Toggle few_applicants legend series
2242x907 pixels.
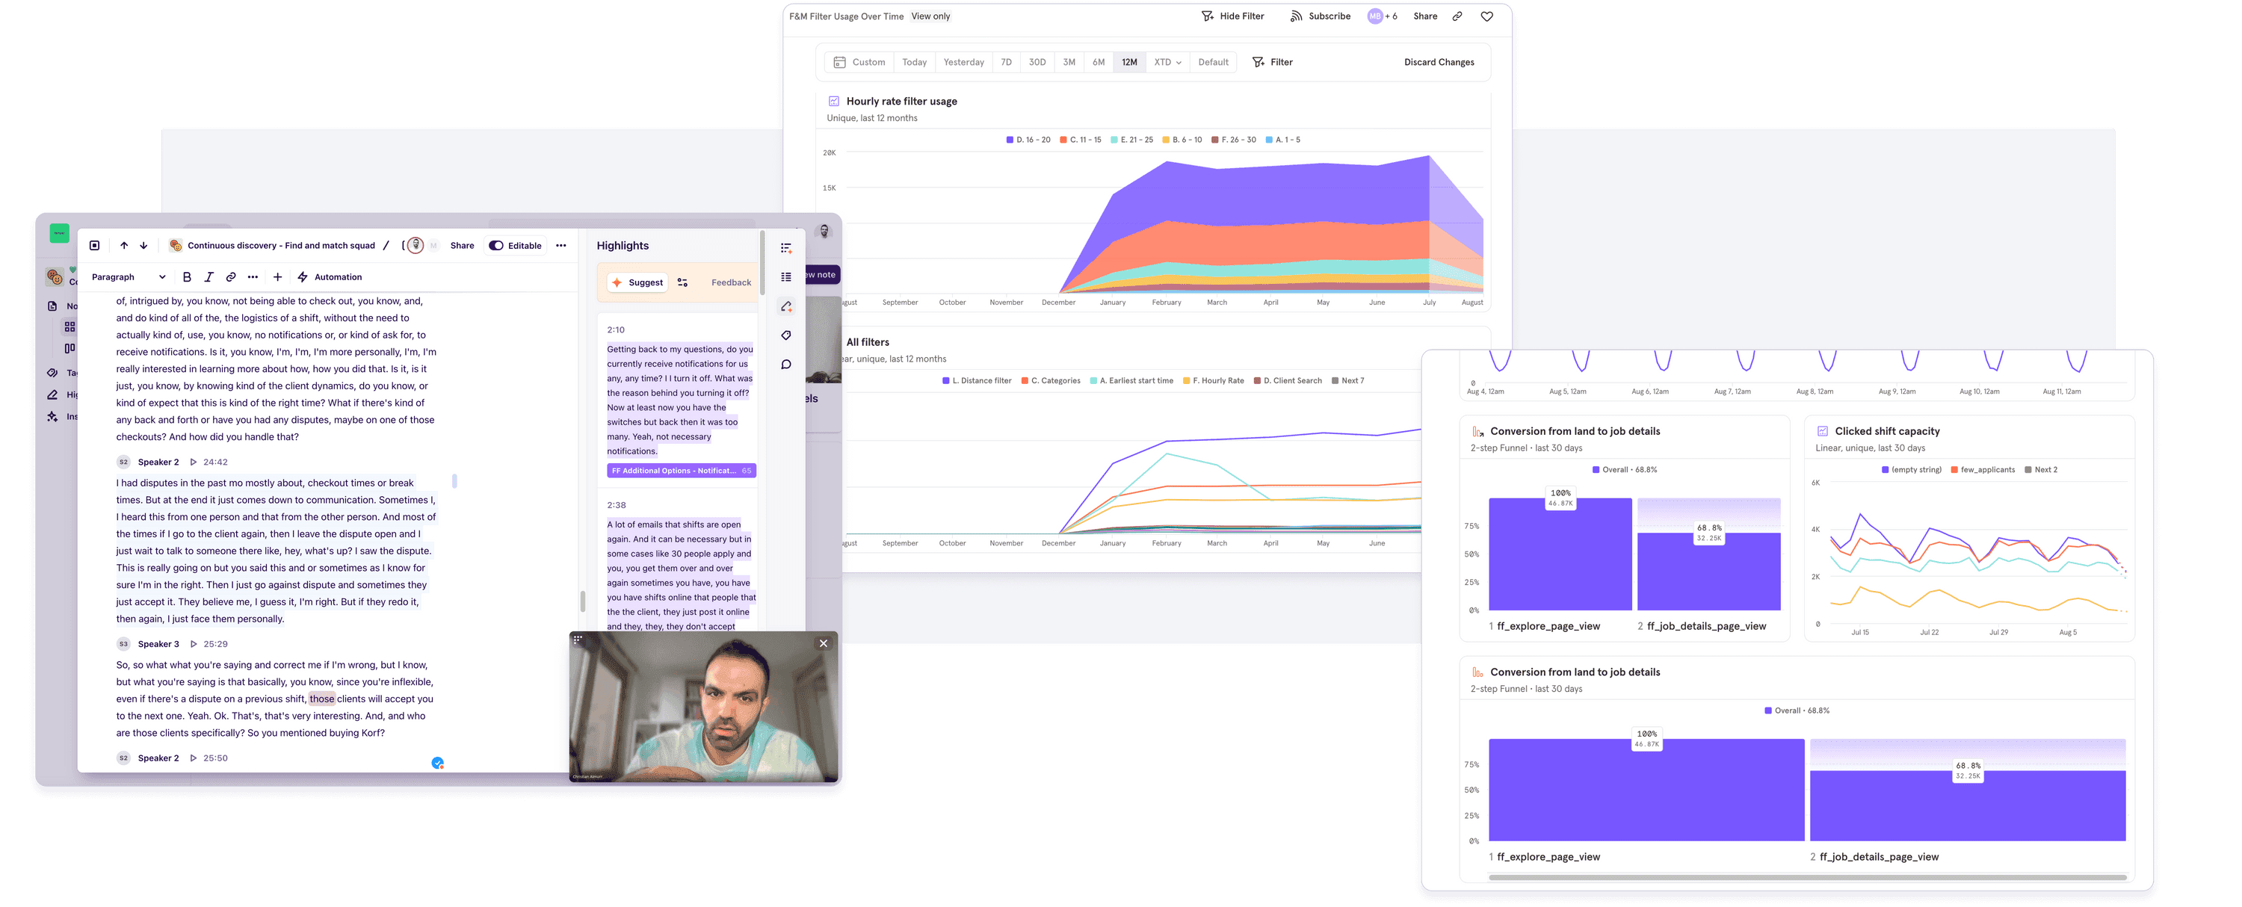[x=1982, y=470]
